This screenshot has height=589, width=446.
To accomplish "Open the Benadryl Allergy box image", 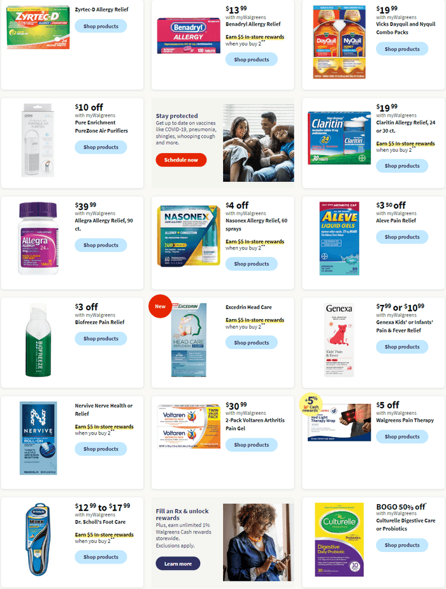I will coord(189,35).
